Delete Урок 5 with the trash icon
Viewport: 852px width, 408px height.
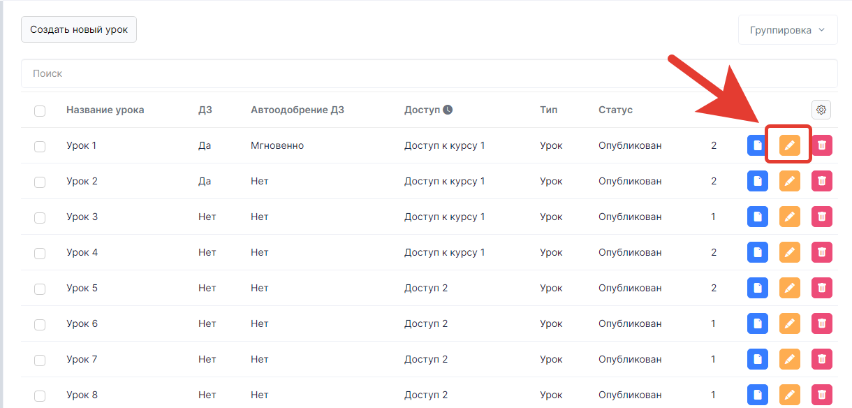[822, 288]
